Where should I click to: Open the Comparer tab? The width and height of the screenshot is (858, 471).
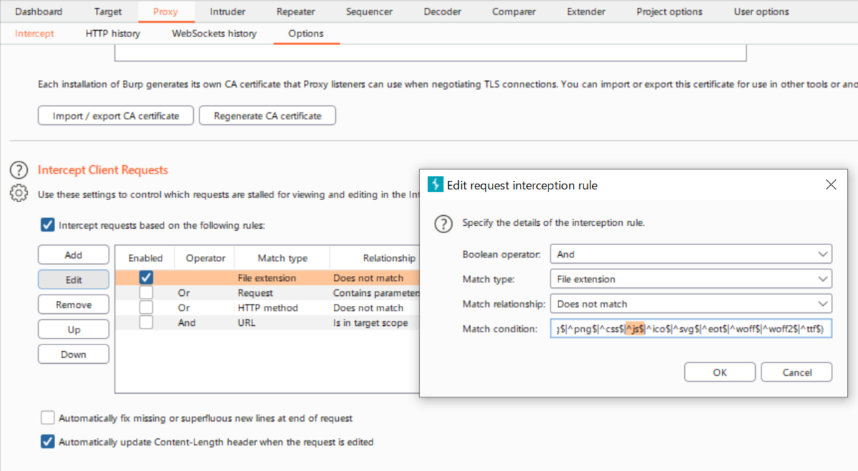click(x=514, y=11)
